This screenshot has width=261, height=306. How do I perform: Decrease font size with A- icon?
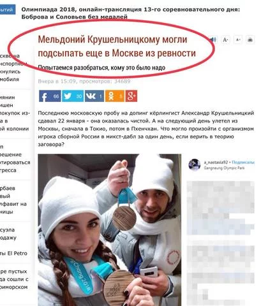tap(225, 40)
